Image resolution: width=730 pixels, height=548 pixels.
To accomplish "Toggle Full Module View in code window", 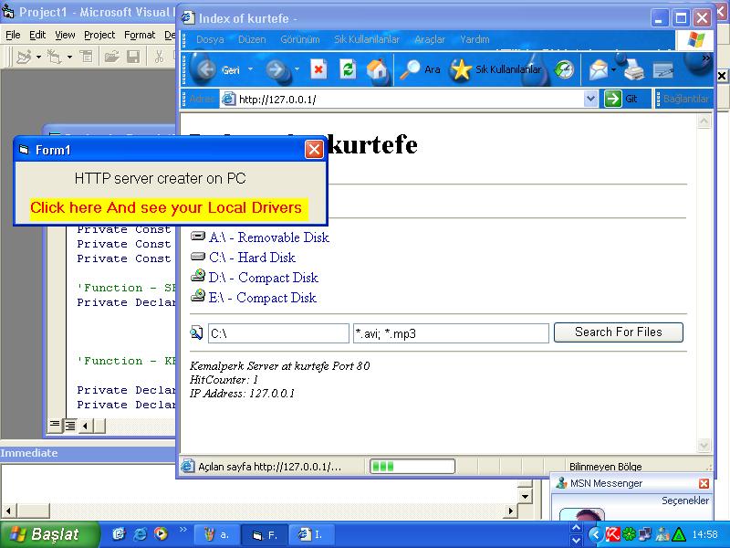I will (69, 426).
